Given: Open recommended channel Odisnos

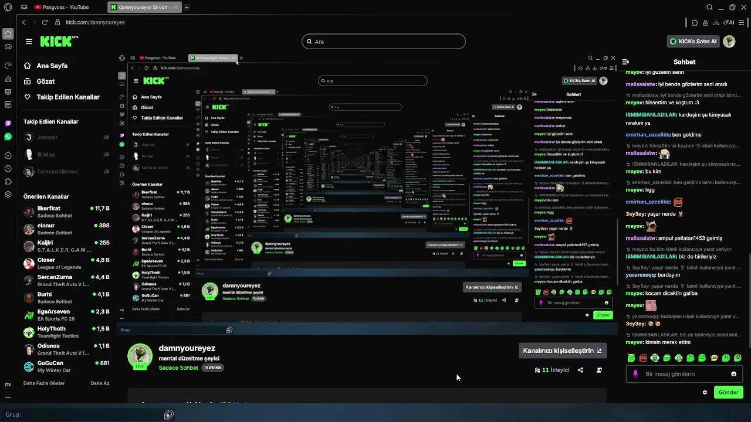Looking at the screenshot, I should [x=66, y=349].
